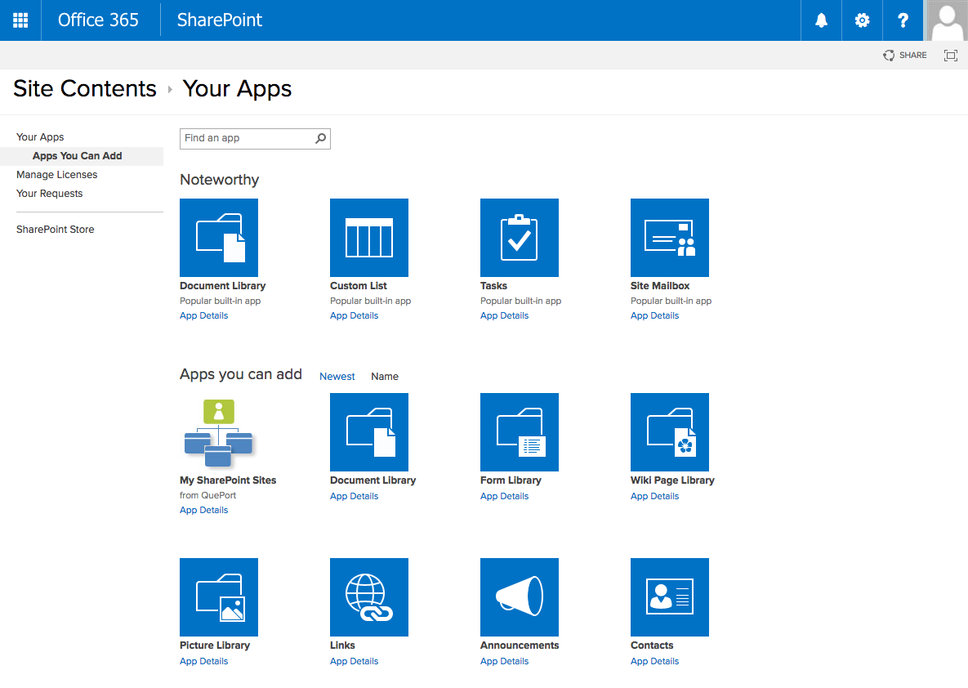The width and height of the screenshot is (968, 688).
Task: Click the My SharePoint Sites title
Action: coord(228,480)
